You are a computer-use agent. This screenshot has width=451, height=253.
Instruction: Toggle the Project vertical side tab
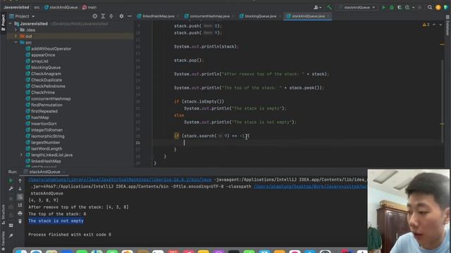[3, 22]
